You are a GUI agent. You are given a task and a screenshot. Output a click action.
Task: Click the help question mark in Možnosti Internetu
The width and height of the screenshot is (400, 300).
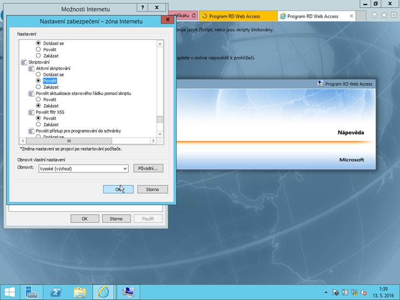(142, 8)
